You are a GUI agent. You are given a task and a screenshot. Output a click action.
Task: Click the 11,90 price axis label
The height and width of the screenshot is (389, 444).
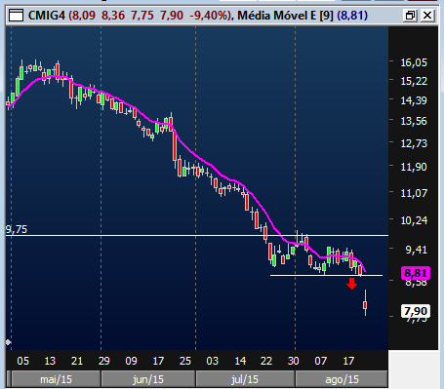[414, 167]
